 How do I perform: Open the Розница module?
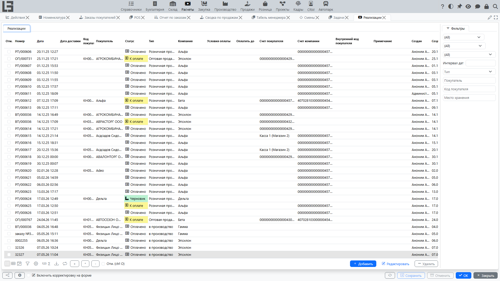pyautogui.click(x=265, y=6)
